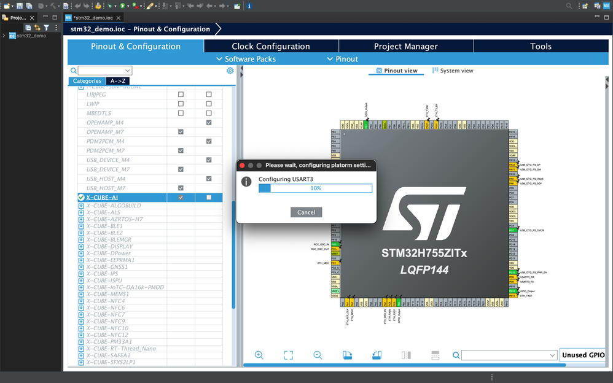
Task: Switch to the C/C++ perspective icon
Action: coord(597,6)
